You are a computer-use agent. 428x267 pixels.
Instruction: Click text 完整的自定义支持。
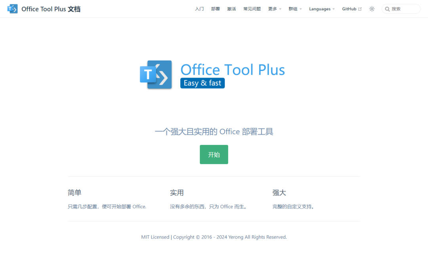[294, 207]
